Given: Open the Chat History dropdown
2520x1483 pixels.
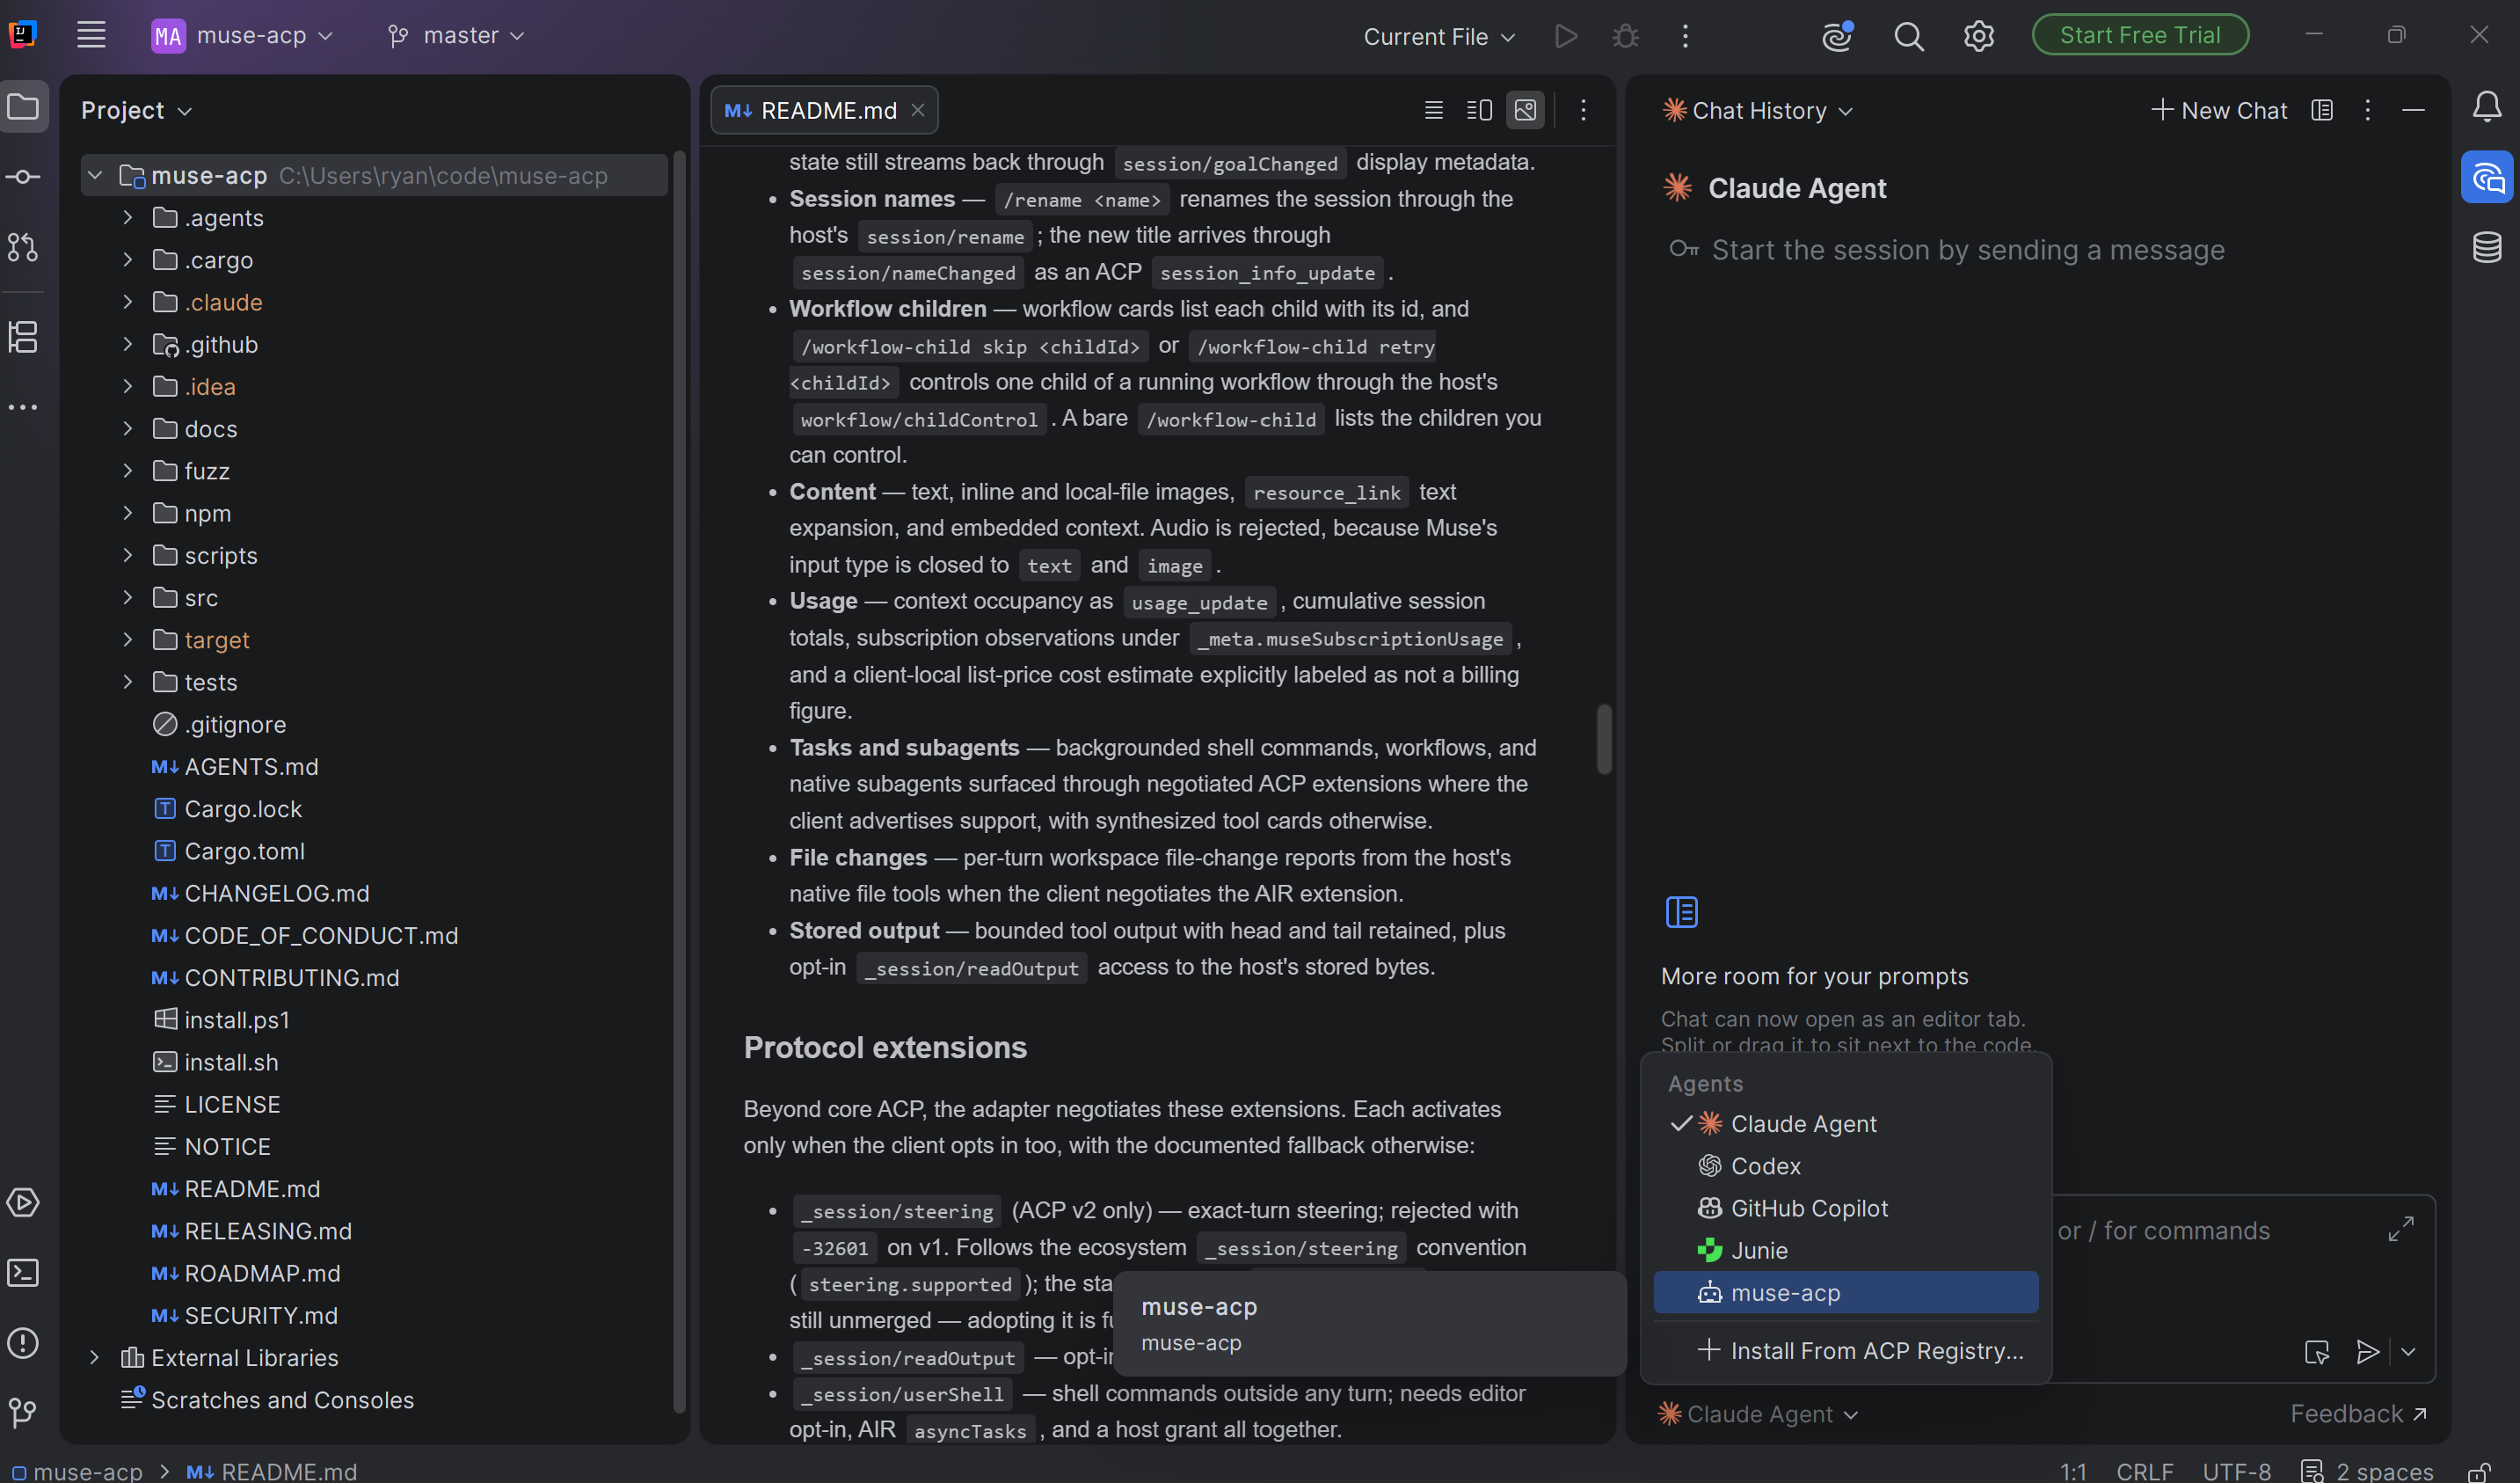Looking at the screenshot, I should (x=1758, y=110).
